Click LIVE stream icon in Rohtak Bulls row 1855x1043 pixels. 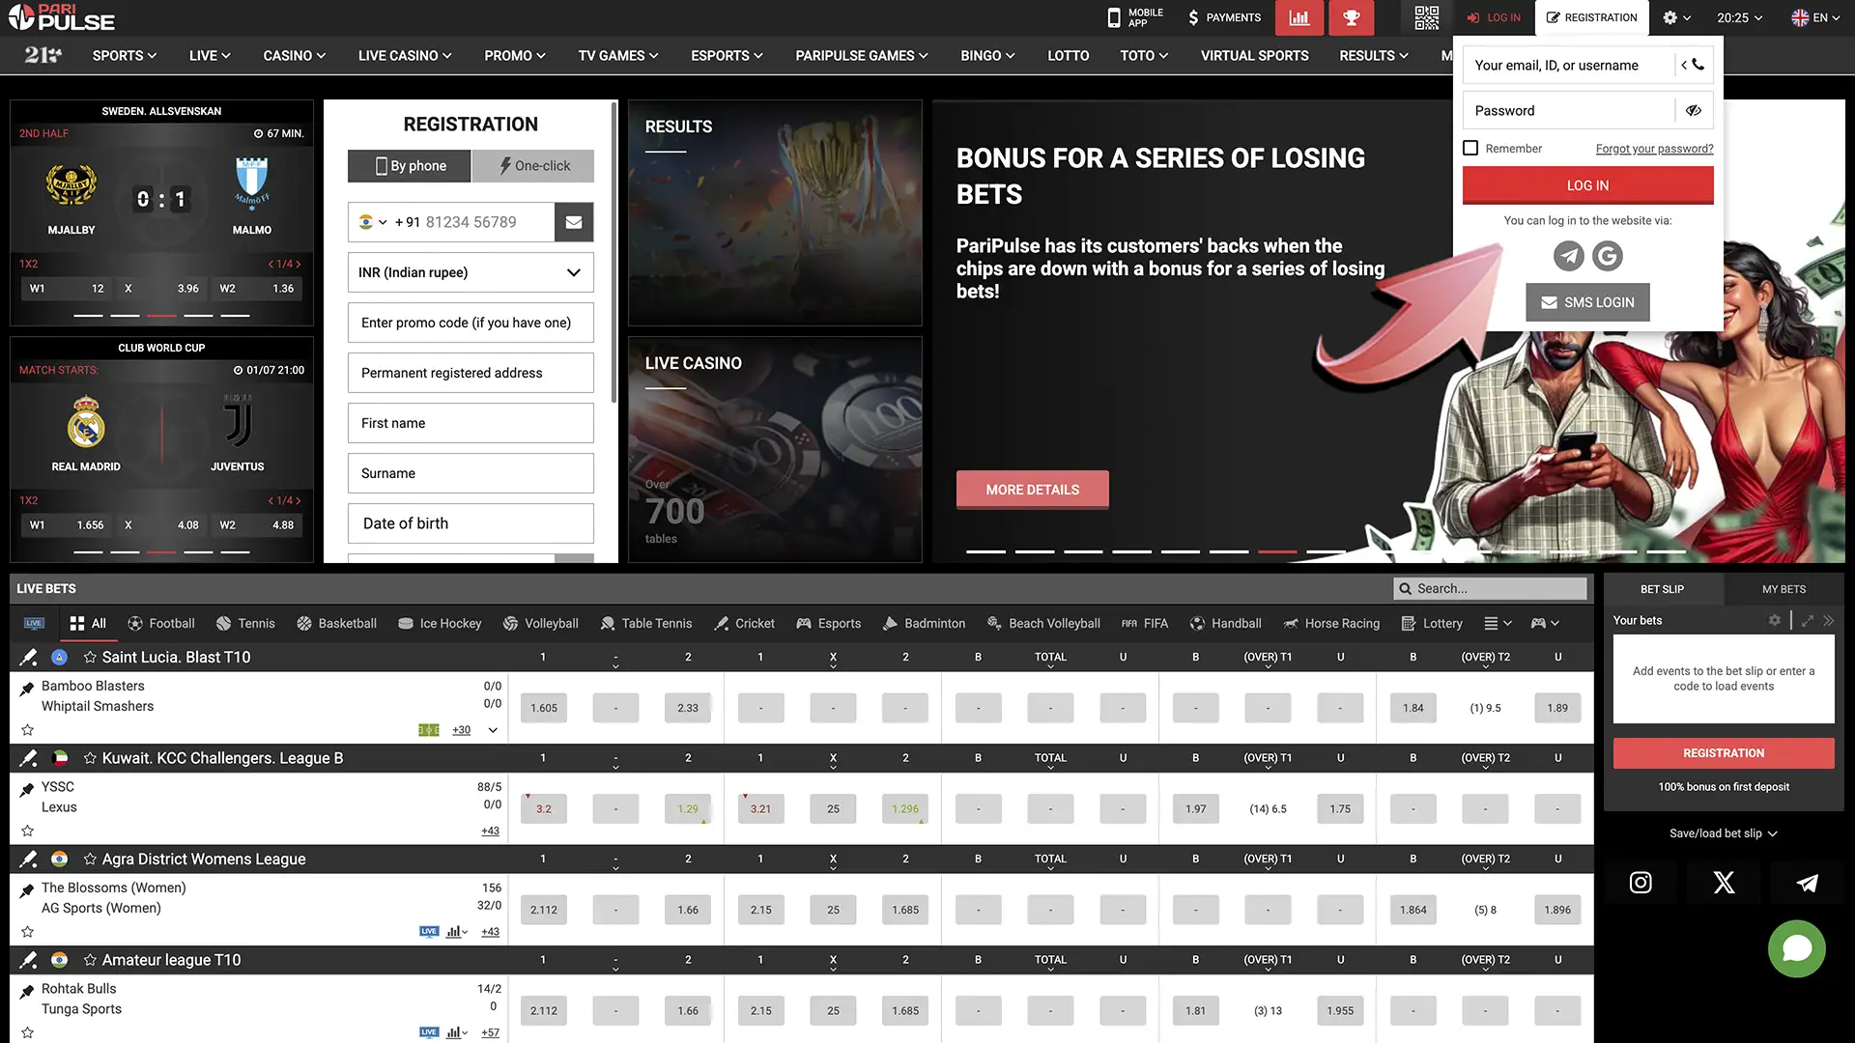pos(429,1032)
